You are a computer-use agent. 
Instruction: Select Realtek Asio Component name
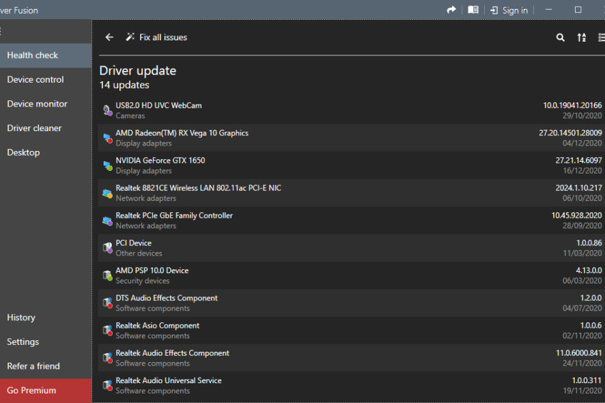click(x=158, y=325)
